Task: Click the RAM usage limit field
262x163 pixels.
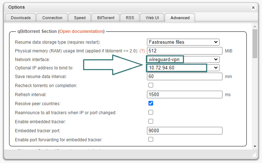Action: point(185,51)
